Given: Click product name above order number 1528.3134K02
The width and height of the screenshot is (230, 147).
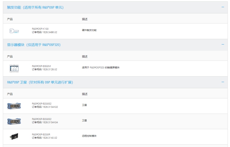Looking at the screenshot, I should click(x=42, y=104).
